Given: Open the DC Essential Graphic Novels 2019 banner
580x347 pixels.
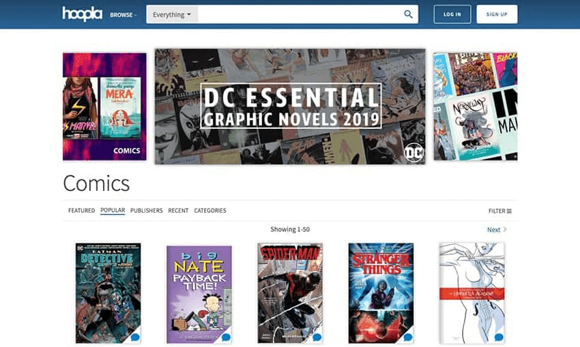Looking at the screenshot, I should pos(290,106).
